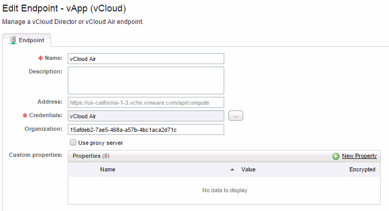Click the Endpoint tab server icon

(x=13, y=40)
